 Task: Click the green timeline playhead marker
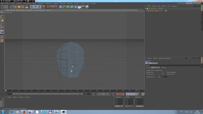(x=6, y=91)
